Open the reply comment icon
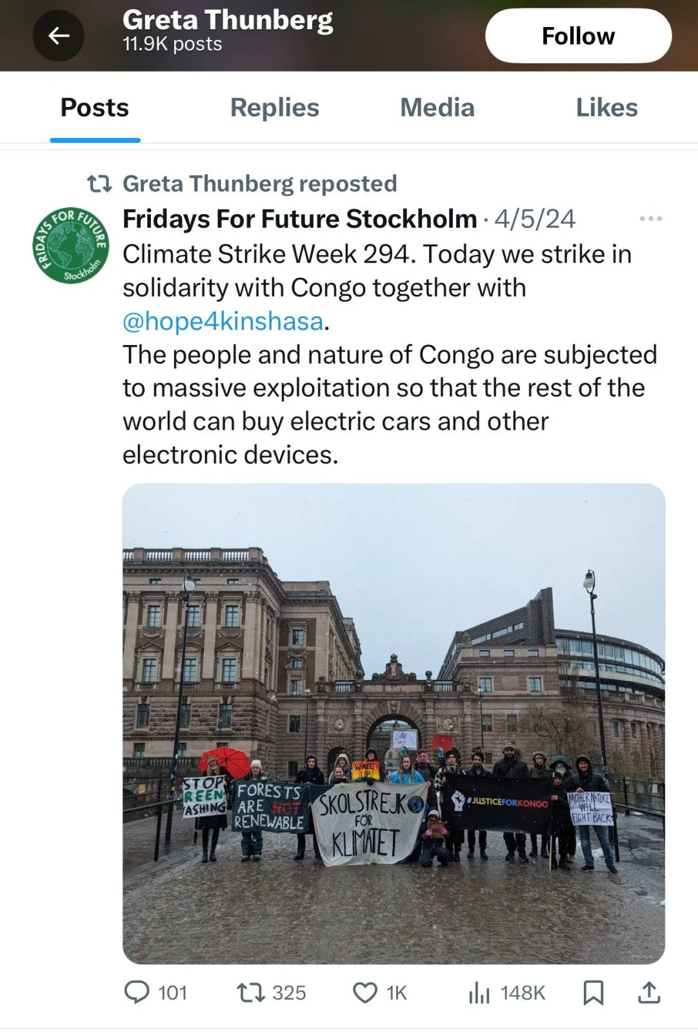The width and height of the screenshot is (698, 1032). click(137, 992)
